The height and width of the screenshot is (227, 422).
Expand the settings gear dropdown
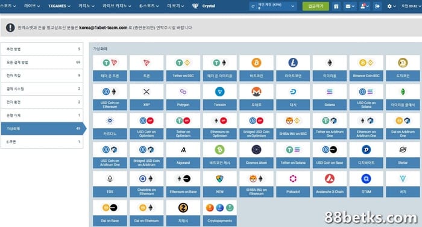pyautogui.click(x=391, y=6)
